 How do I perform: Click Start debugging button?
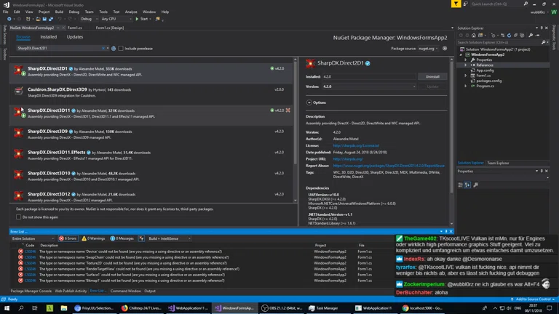click(143, 19)
